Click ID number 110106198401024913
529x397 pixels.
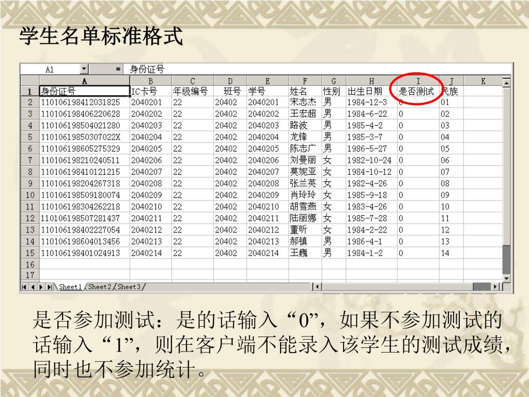click(85, 253)
